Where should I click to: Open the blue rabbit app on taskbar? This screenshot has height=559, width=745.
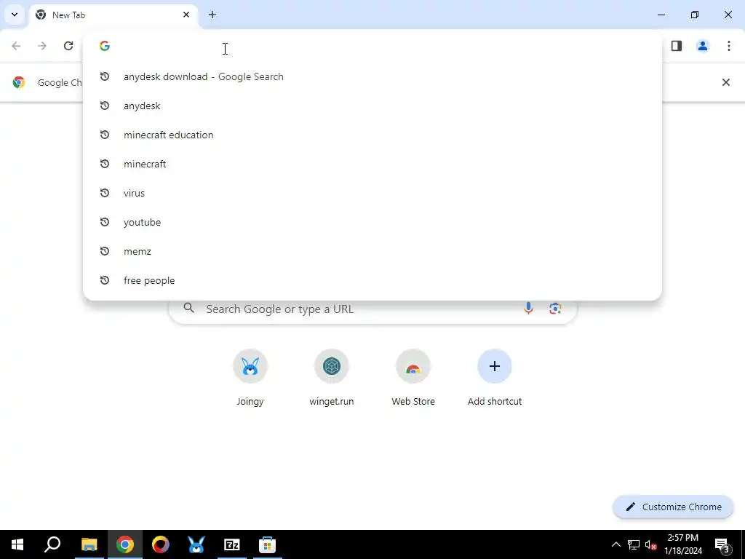click(196, 544)
